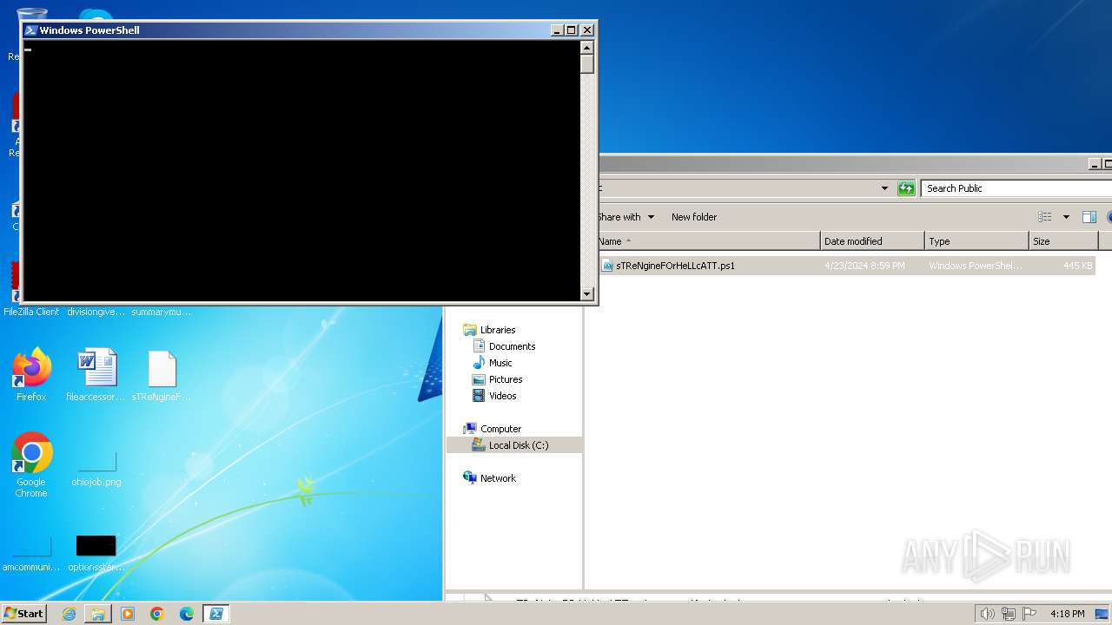Select Computer in navigation pane
The width and height of the screenshot is (1112, 625).
[500, 429]
